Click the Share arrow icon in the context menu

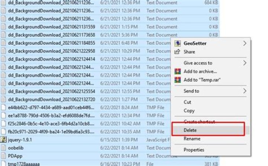coord(177,51)
